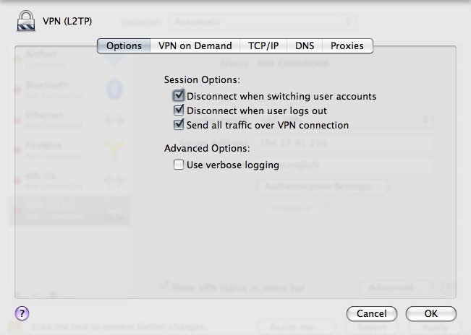This screenshot has height=335, width=471.
Task: Toggle Send all traffic over VPN connection
Action: (179, 125)
